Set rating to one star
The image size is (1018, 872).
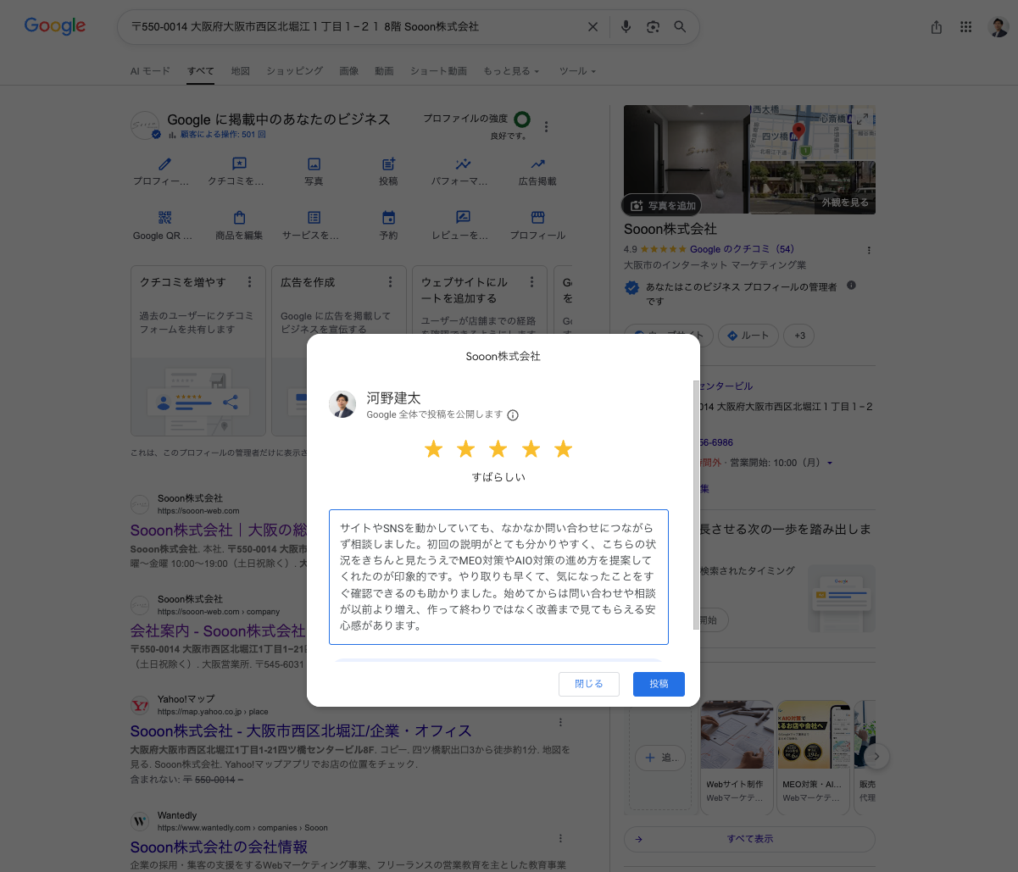[433, 449]
